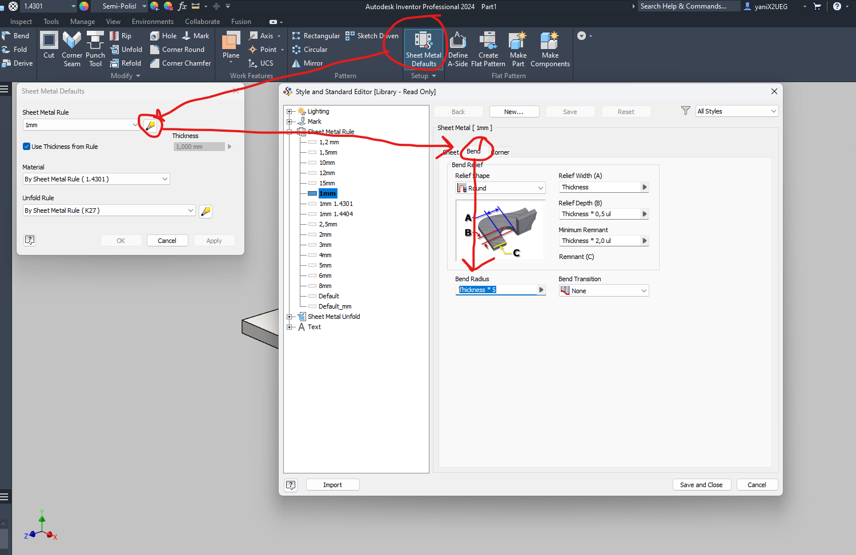Click the Unfold Rule edit pencil icon

[205, 210]
